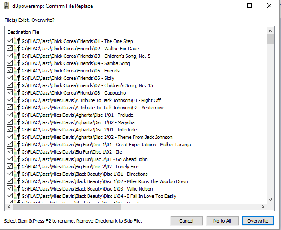Click the FLAC file icon beside 01 - The One Step
281x230 pixels.
point(17,41)
